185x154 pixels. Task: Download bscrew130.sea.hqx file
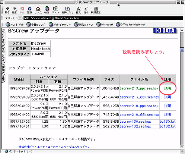pos(135,122)
